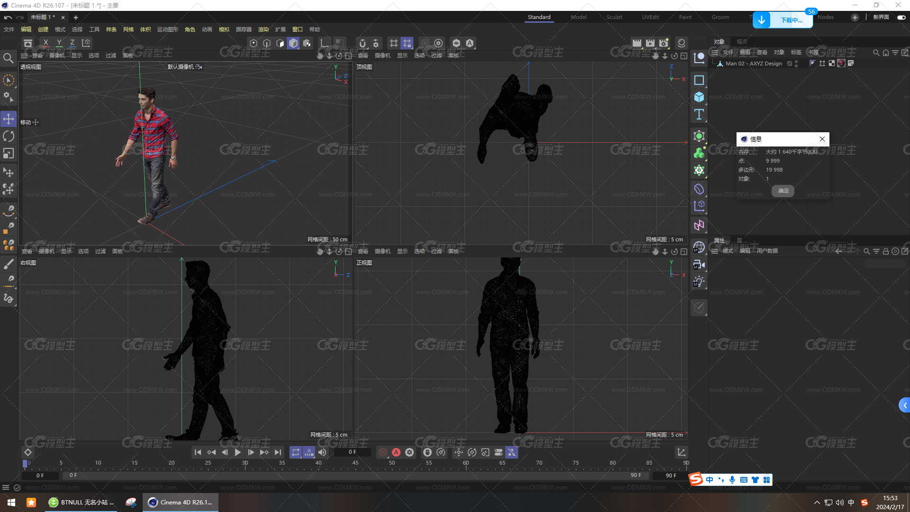Switch to the Sculpt layout tab
910x512 pixels.
point(614,17)
